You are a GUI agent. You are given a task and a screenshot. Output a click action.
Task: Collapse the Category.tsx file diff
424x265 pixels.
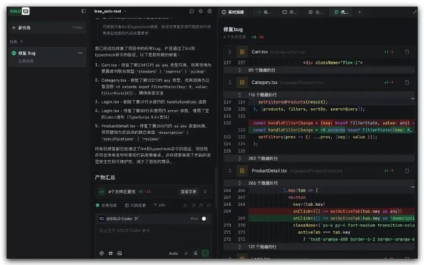229,82
